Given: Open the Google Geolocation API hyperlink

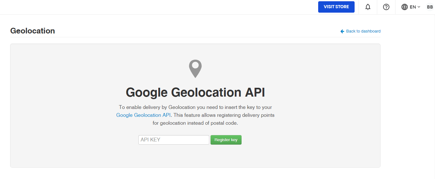Looking at the screenshot, I should [143, 115].
